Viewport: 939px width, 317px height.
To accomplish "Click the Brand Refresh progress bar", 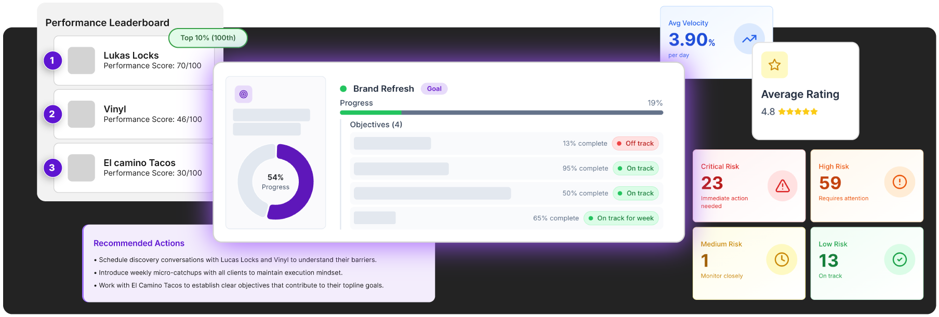I will pos(500,113).
